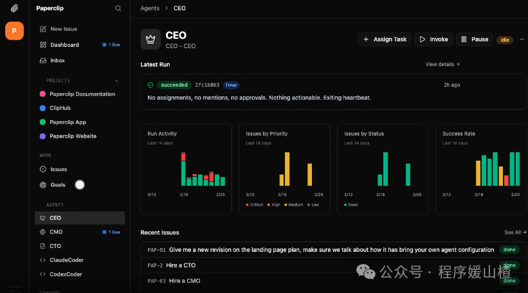Click the large CEO crown avatar
Viewport: 528px width, 293px height.
[x=150, y=39]
